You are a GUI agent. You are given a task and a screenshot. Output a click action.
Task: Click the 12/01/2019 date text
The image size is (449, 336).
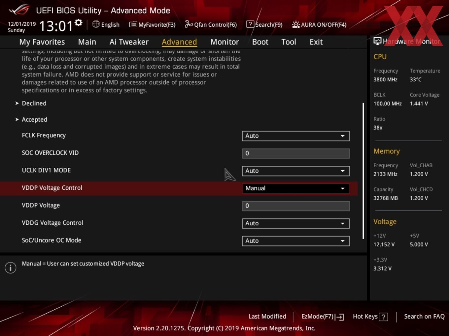(x=22, y=24)
